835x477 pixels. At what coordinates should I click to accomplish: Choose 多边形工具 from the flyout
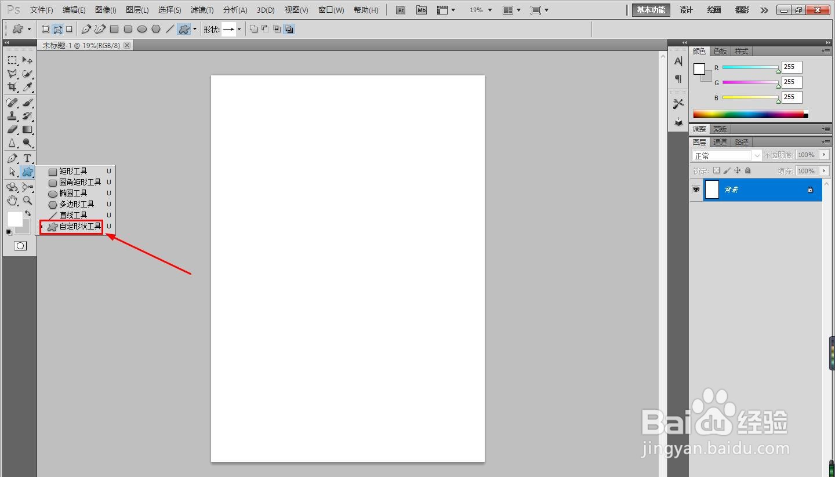(76, 204)
